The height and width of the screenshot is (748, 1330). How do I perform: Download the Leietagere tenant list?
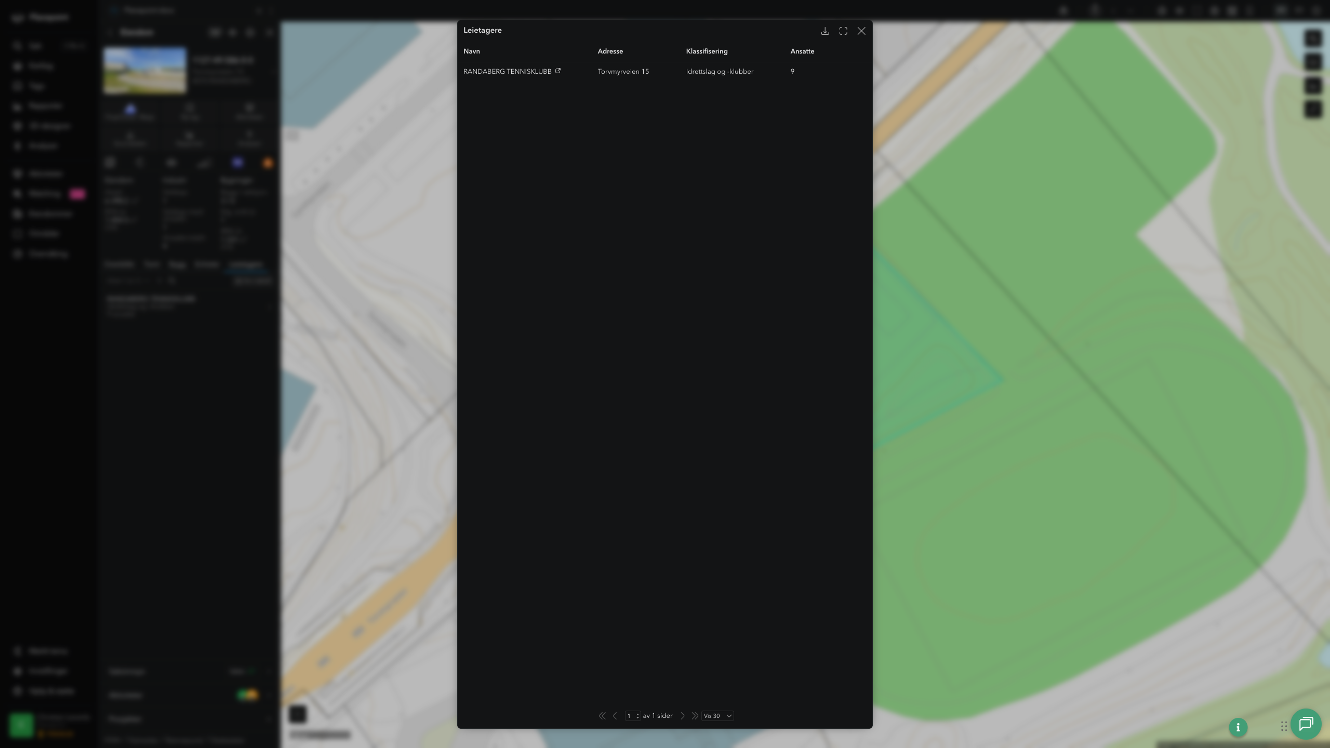click(x=825, y=31)
